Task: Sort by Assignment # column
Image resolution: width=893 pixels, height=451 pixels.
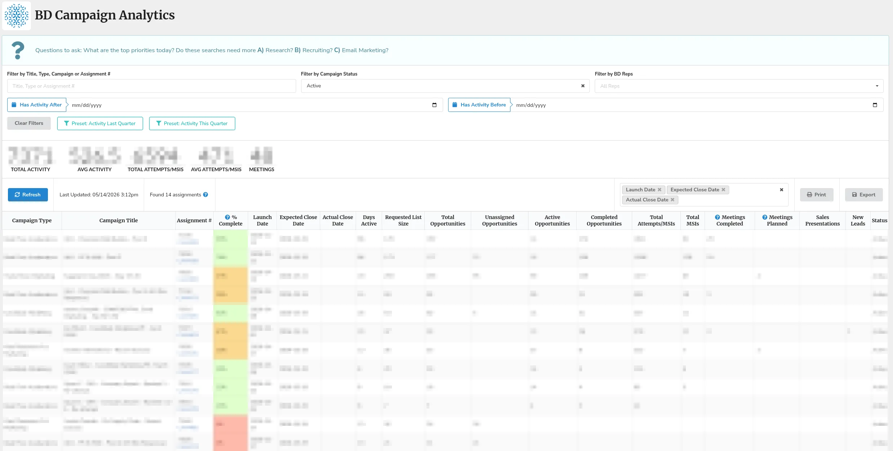Action: [194, 220]
